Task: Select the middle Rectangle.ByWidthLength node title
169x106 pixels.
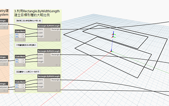Action: click(x=49, y=51)
